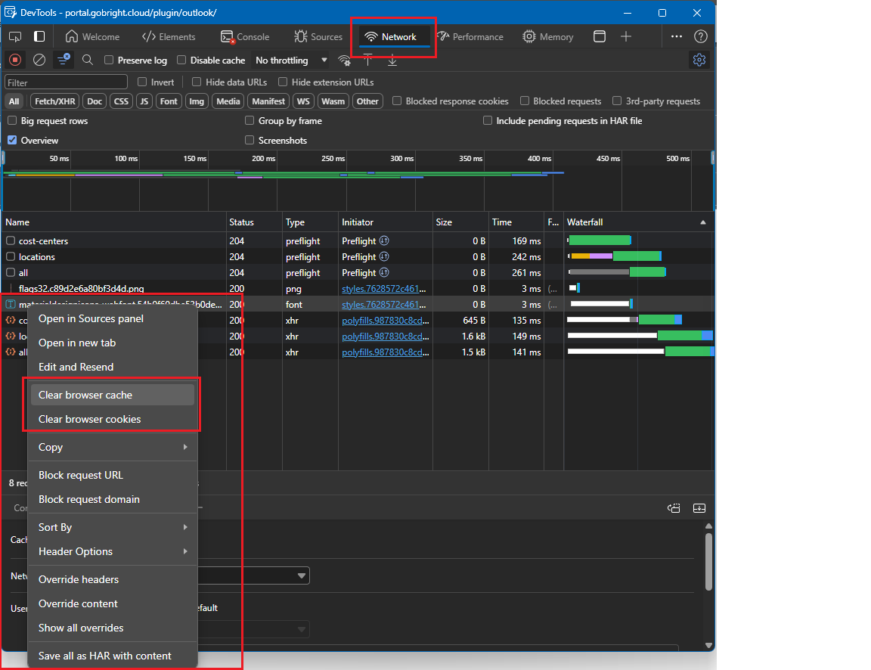
Task: Import a HAR file using upload arrow
Action: click(x=367, y=60)
